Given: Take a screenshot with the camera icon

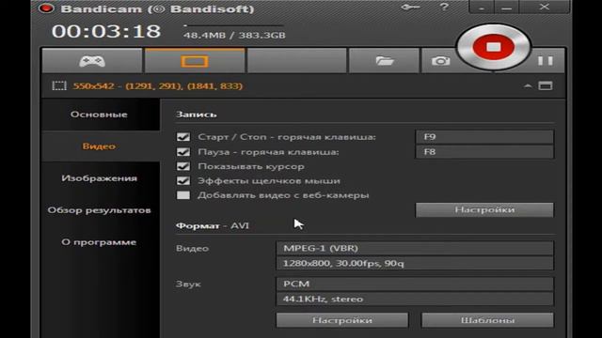Looking at the screenshot, I should pyautogui.click(x=440, y=60).
